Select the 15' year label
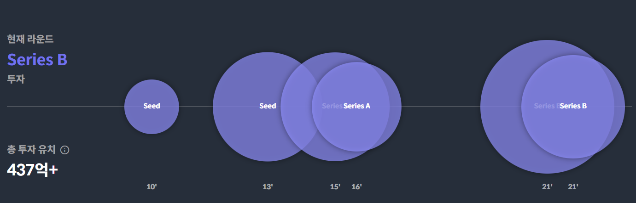This screenshot has height=203, width=636. tap(335, 187)
